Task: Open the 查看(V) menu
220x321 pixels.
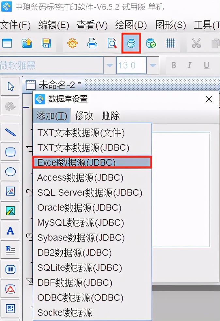Action: 92,25
